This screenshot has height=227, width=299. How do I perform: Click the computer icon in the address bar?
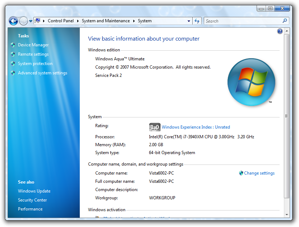pyautogui.click(x=37, y=21)
